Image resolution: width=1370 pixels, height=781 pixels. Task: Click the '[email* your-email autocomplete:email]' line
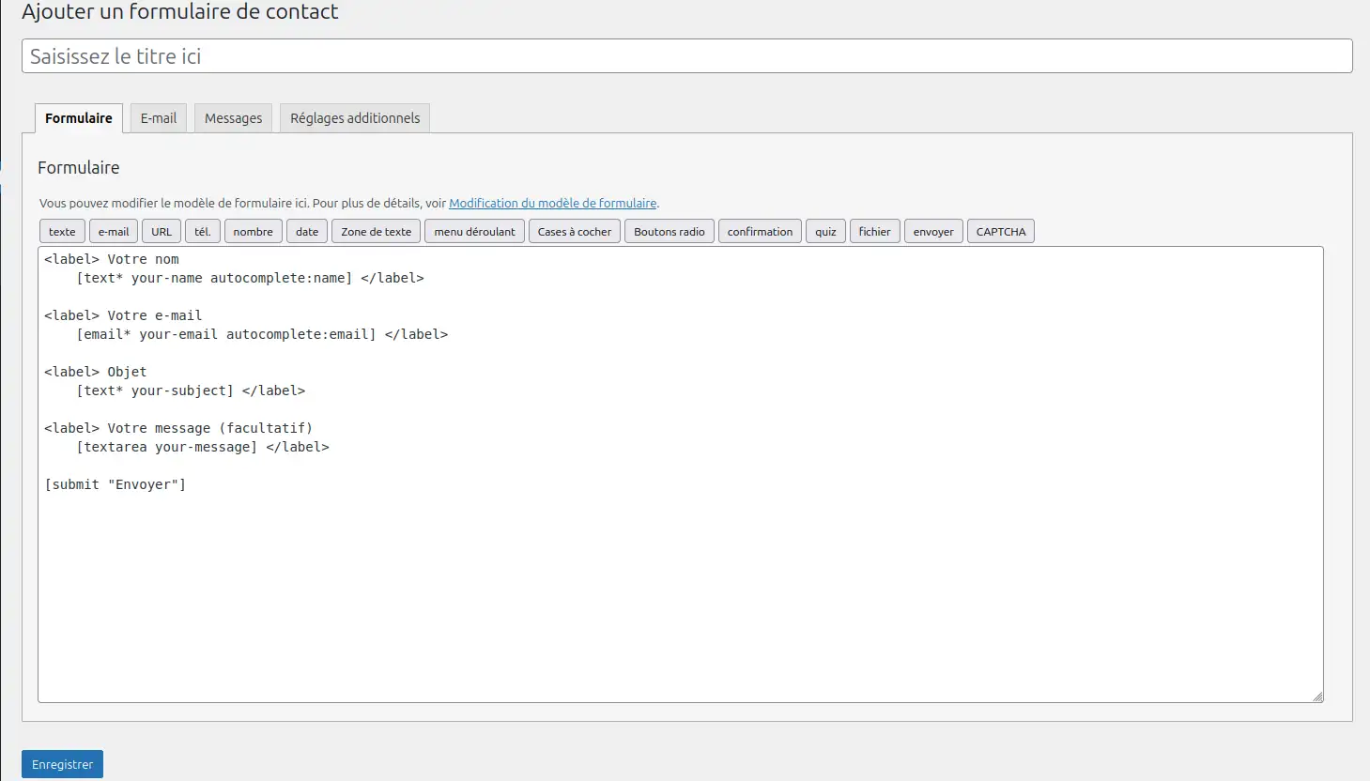click(x=262, y=334)
